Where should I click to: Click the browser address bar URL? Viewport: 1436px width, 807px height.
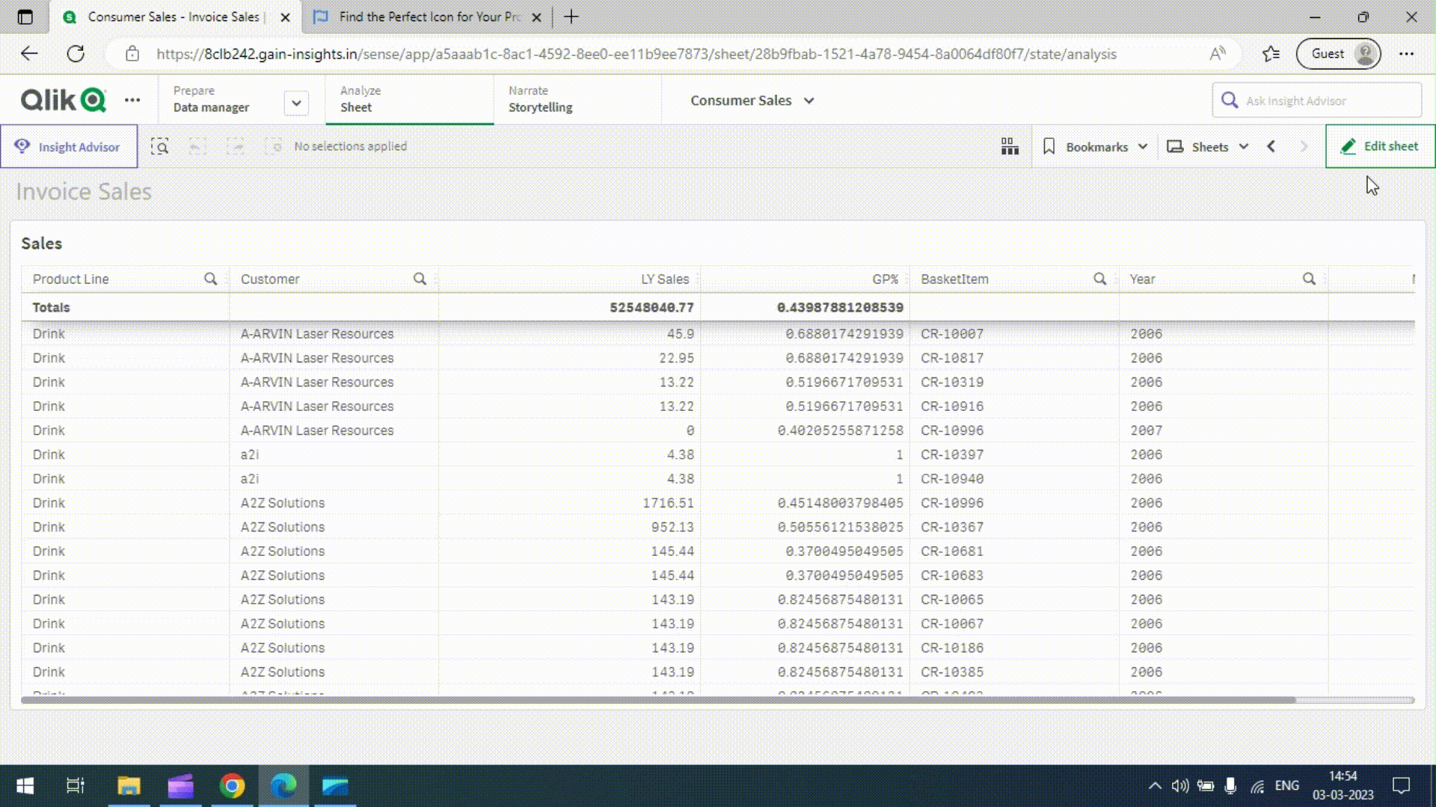click(x=636, y=54)
